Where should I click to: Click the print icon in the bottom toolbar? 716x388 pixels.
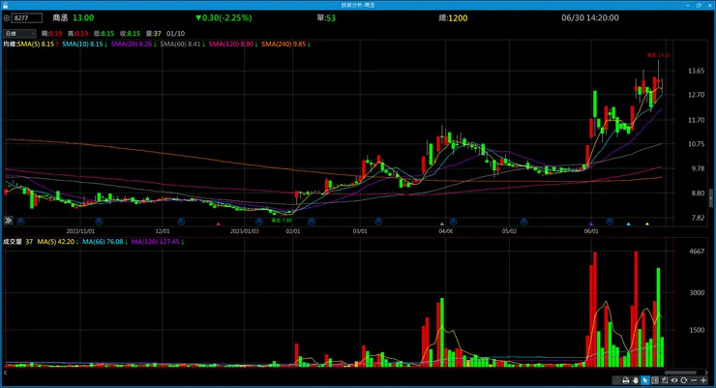(x=626, y=380)
